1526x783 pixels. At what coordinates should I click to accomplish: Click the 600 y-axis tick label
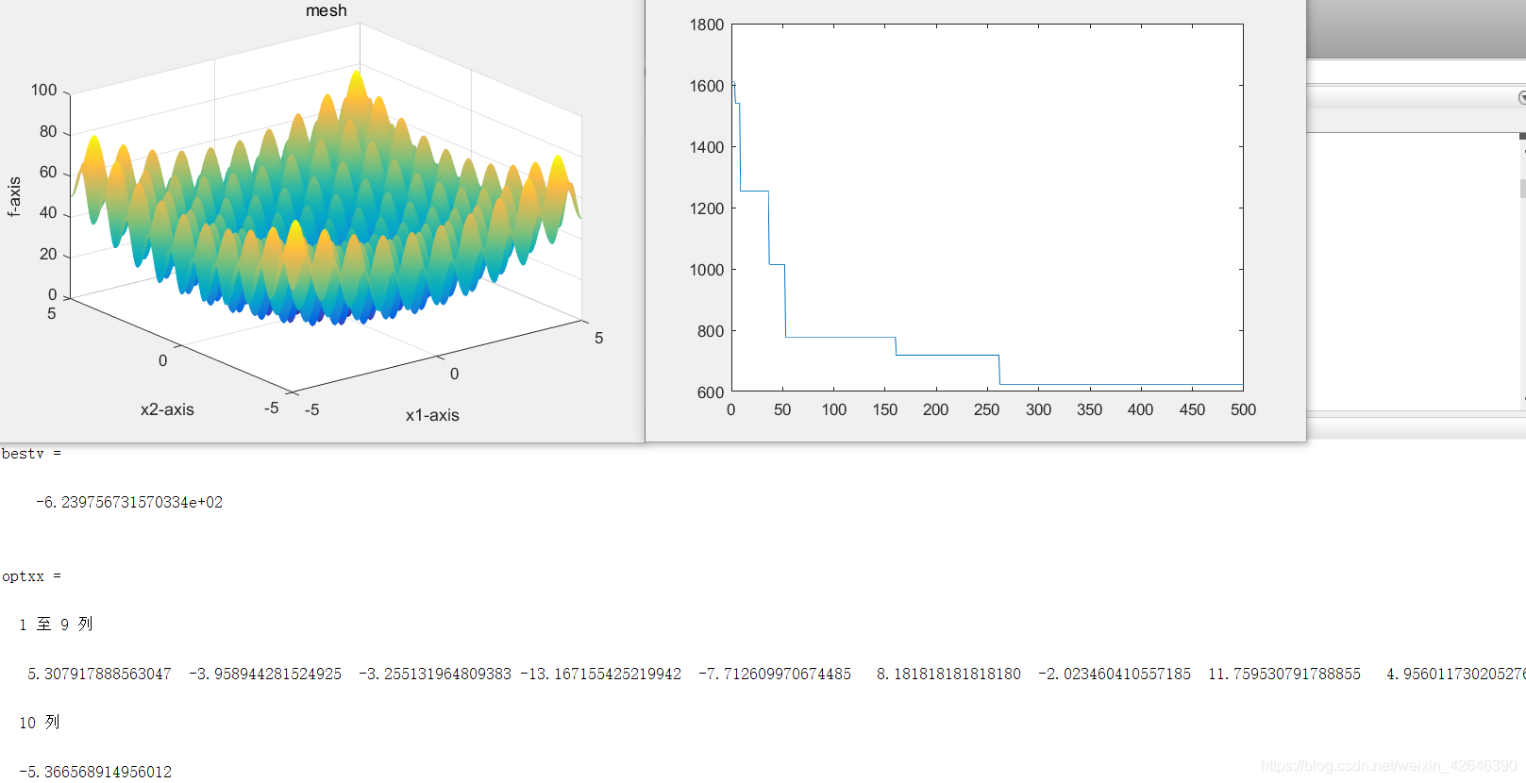(711, 392)
